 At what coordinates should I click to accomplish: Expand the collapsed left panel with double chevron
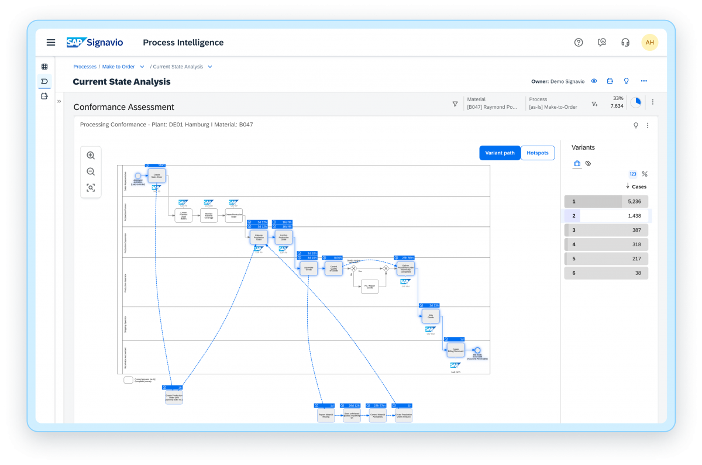(x=58, y=101)
